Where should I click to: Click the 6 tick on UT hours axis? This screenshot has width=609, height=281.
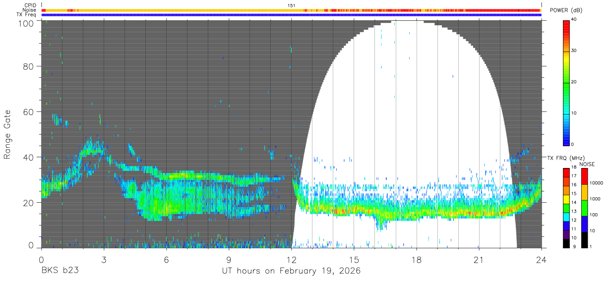click(166, 260)
